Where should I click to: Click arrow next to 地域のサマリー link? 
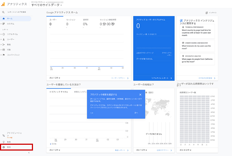(x=171, y=150)
